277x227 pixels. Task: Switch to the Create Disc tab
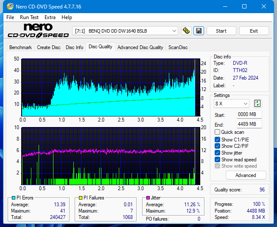49,47
